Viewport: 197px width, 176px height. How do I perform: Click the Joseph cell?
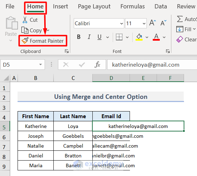click(36, 136)
